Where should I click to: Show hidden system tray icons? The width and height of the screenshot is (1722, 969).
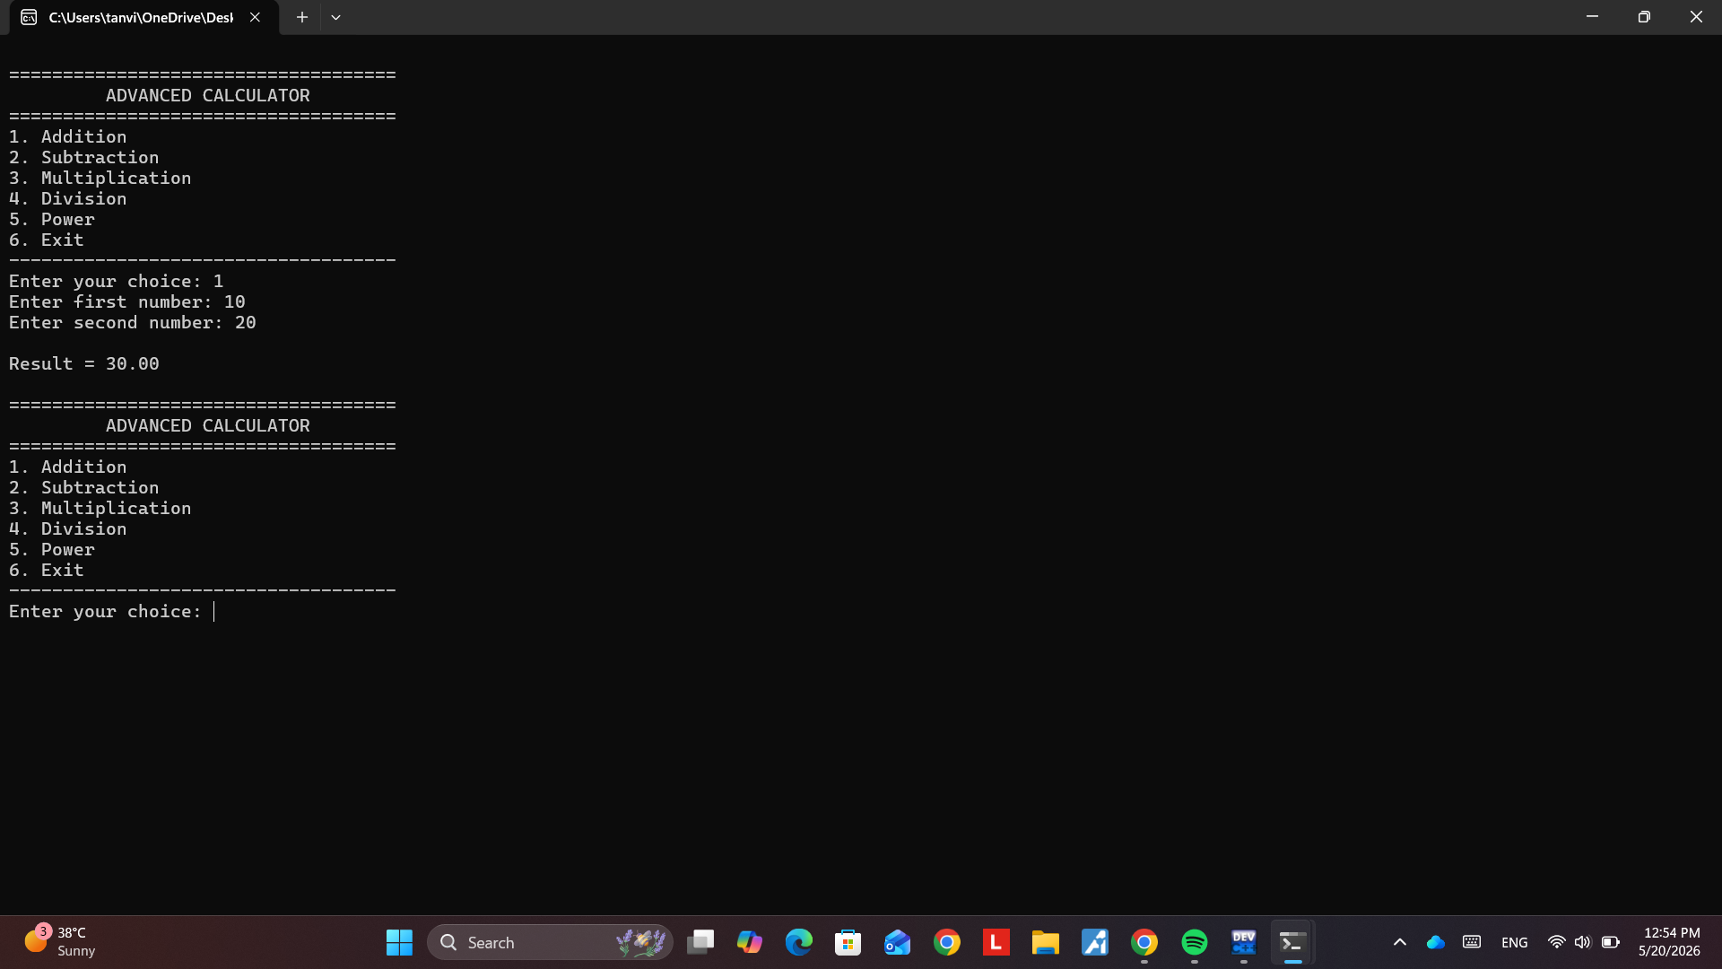click(x=1400, y=942)
